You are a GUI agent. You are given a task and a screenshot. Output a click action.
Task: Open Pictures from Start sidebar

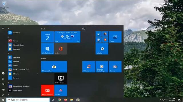(3, 84)
